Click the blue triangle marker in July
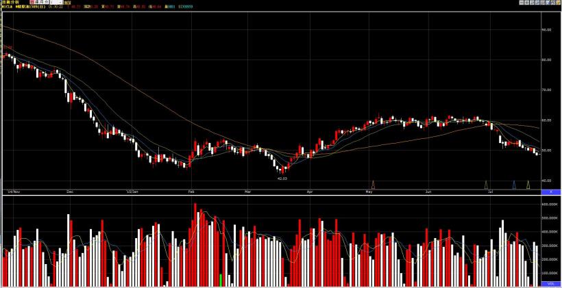 (514, 185)
